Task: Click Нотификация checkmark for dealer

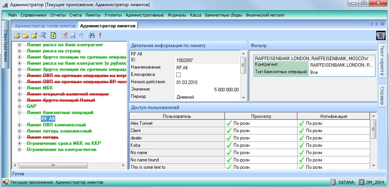Action: (301, 138)
